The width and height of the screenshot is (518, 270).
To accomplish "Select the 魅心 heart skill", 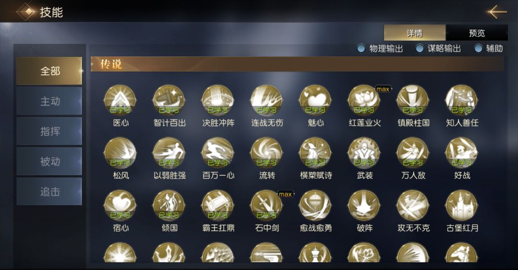I will 315,100.
